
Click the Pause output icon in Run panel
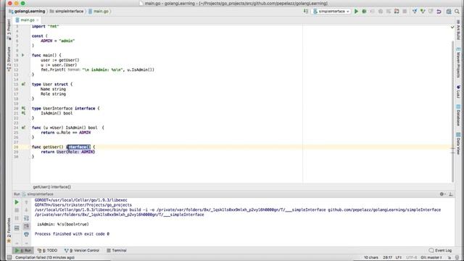coord(17,218)
